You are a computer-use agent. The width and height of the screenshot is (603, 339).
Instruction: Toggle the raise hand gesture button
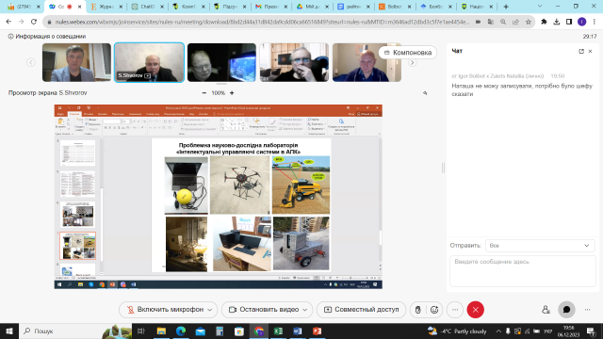(418, 310)
